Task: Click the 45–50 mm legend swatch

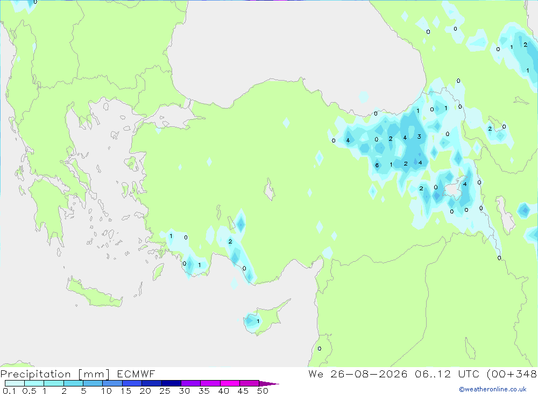Action: [x=250, y=383]
